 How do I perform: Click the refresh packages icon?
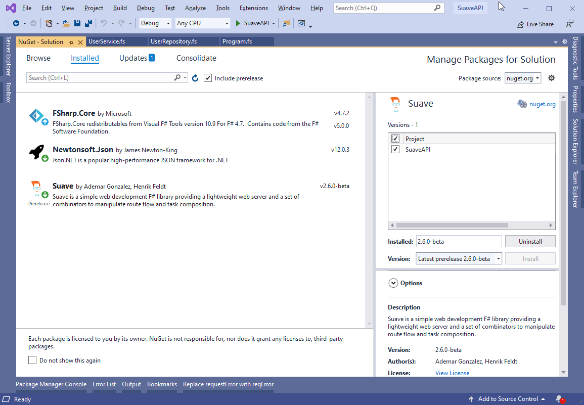point(195,78)
